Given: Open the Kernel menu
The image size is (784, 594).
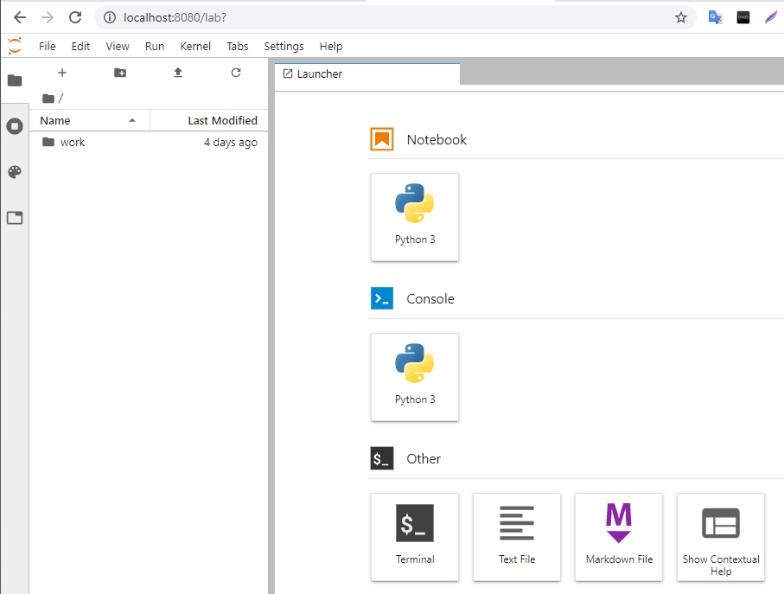Looking at the screenshot, I should tap(195, 47).
